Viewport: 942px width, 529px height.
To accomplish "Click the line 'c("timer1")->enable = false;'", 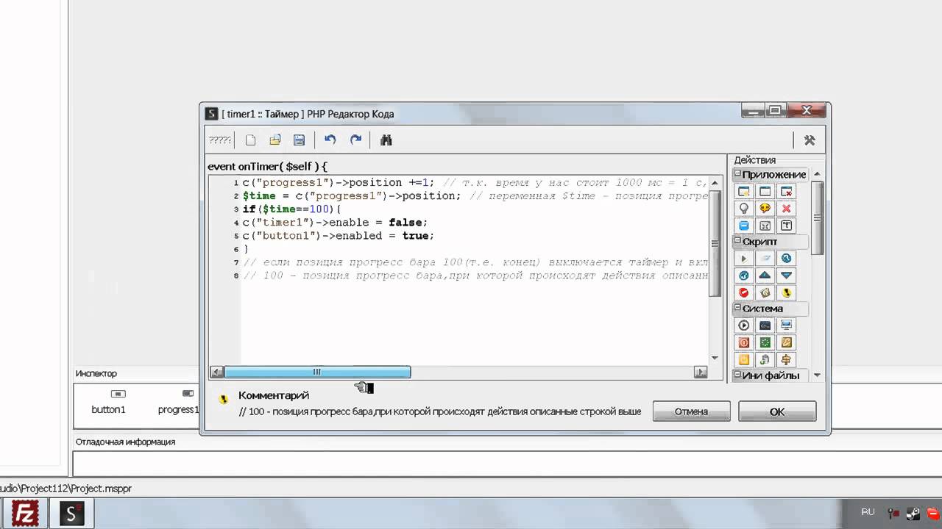I will tap(335, 223).
